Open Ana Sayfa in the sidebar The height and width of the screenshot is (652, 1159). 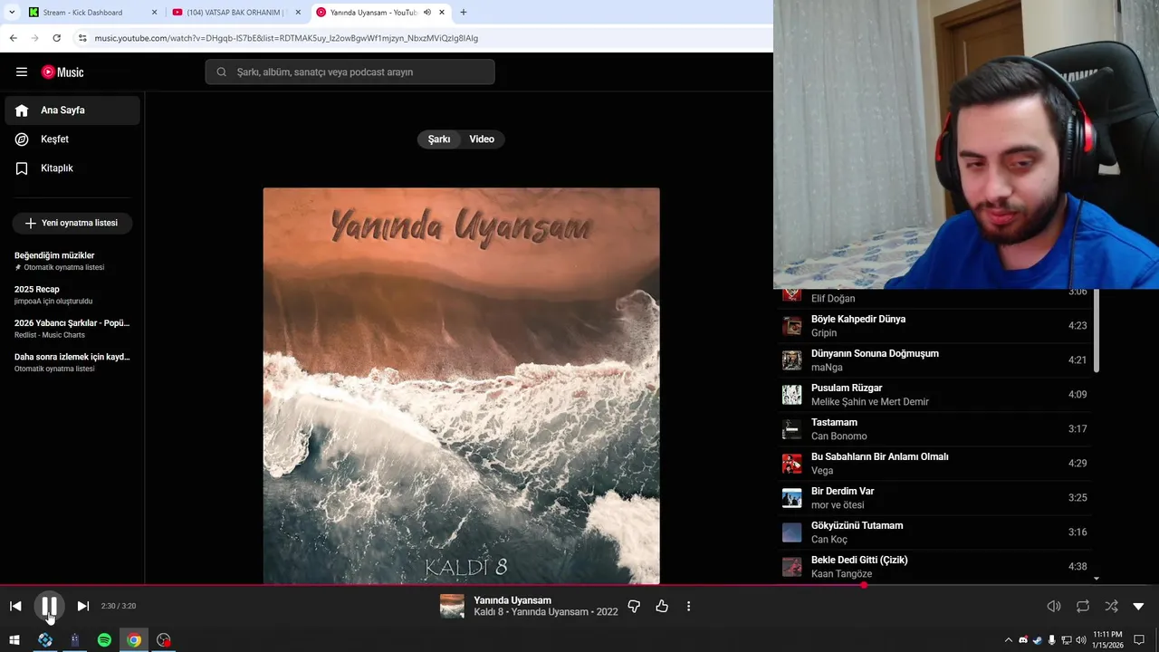[x=72, y=110]
